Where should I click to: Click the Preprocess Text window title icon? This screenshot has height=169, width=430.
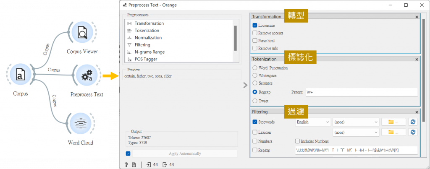(x=125, y=5)
